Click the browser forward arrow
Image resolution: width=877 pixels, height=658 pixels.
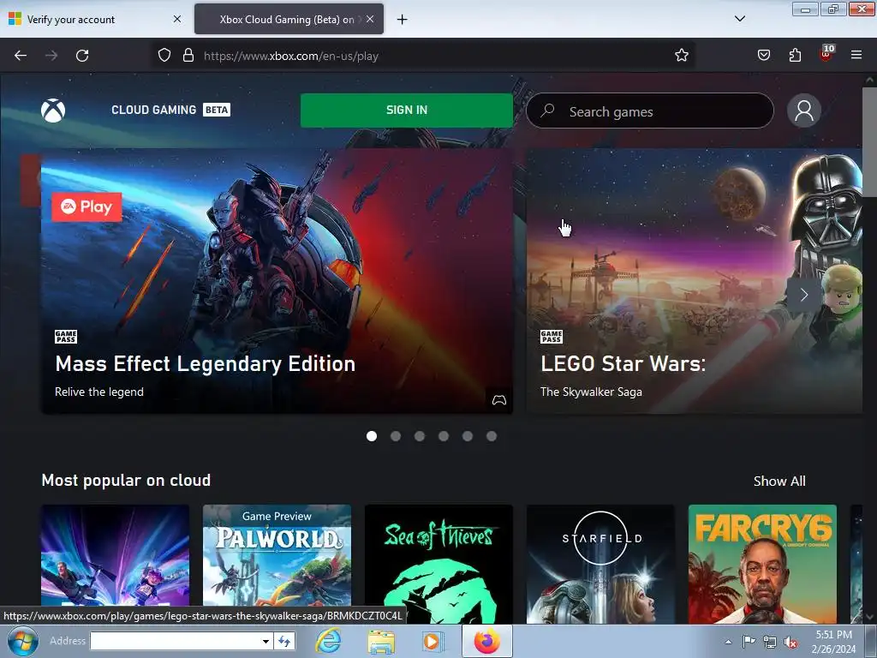click(x=51, y=56)
